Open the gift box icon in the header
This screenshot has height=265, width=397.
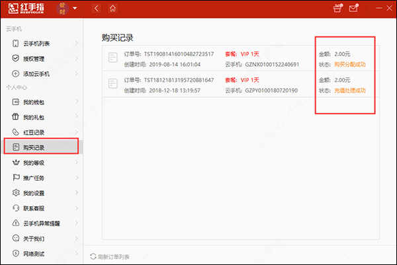[x=337, y=8]
